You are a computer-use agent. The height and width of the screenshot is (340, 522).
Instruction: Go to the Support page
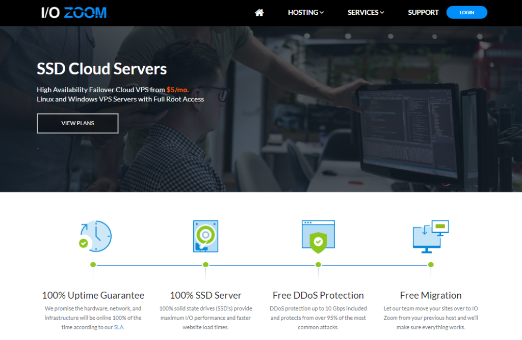pos(423,13)
